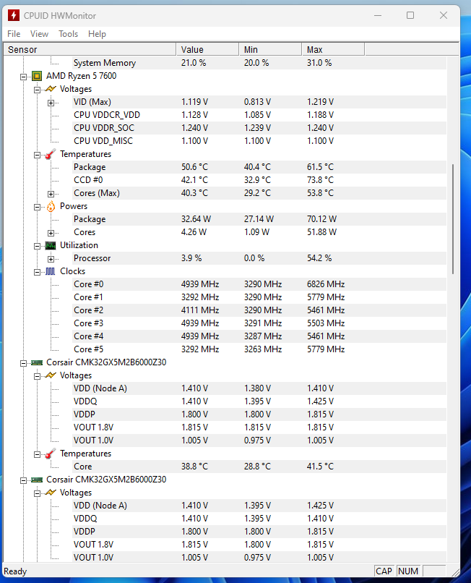This screenshot has height=583, width=471.
Task: Collapse second Corsair CMK32GX5M2B6000Z30 node
Action: click(x=23, y=480)
